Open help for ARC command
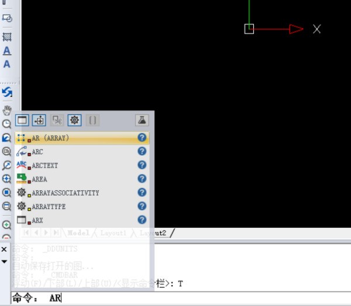 click(x=142, y=151)
